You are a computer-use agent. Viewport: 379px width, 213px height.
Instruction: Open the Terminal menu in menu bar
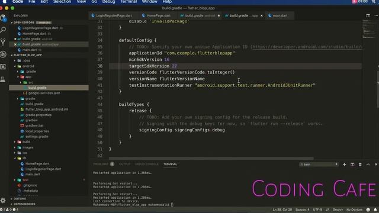129,2
